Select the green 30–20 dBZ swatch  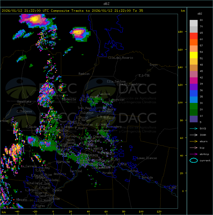click(194, 106)
